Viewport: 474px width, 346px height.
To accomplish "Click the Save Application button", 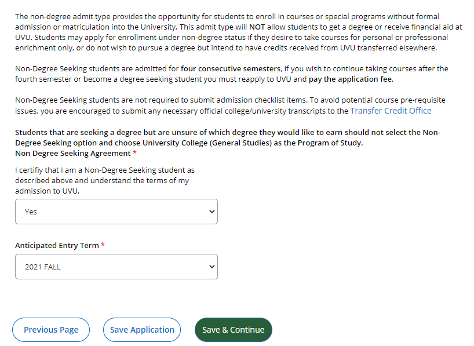I will point(141,329).
